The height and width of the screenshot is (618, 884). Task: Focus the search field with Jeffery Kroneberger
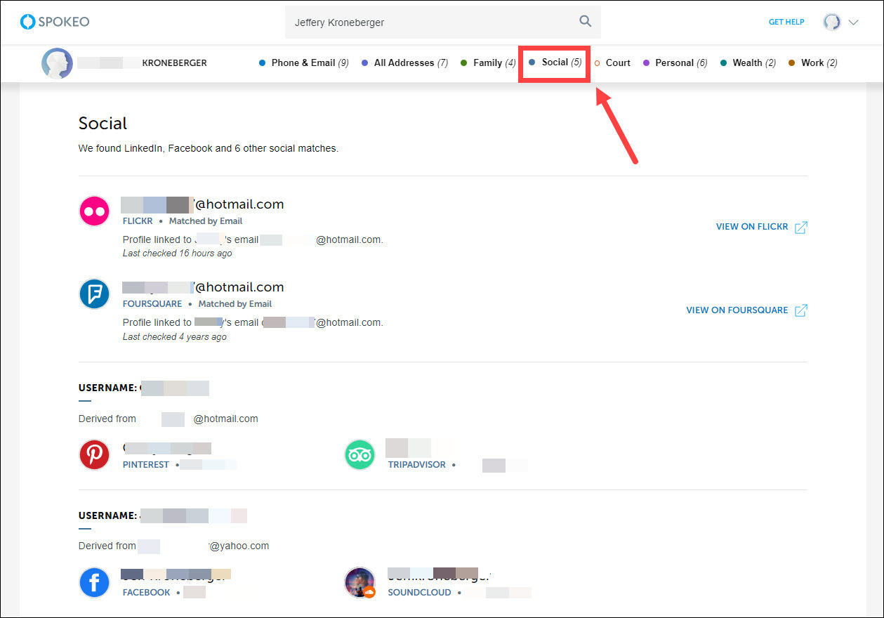[x=443, y=22]
